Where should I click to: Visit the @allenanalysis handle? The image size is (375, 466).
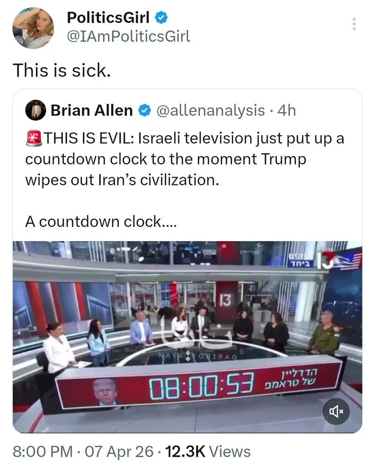tap(211, 110)
